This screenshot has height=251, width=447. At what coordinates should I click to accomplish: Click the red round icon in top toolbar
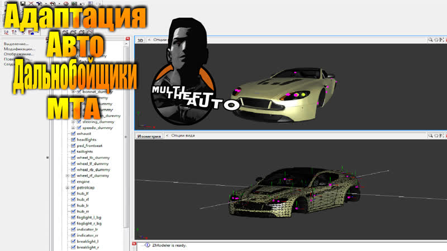click(x=66, y=4)
